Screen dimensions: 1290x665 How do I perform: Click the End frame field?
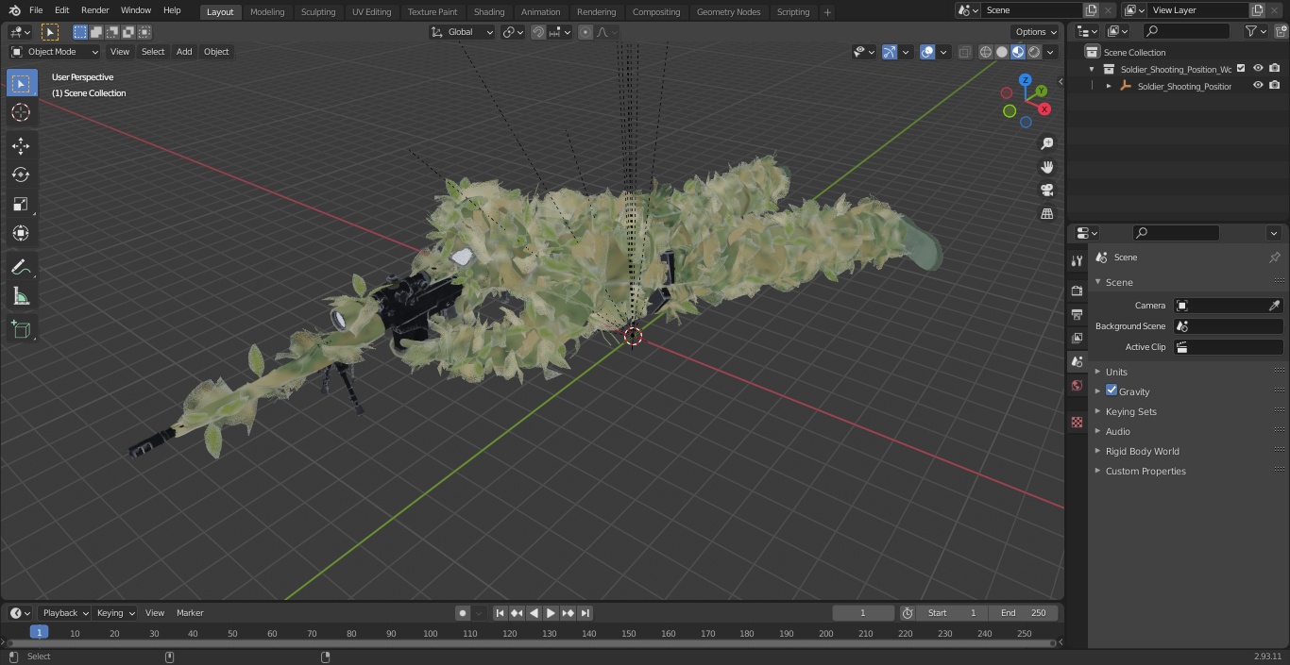point(1023,613)
